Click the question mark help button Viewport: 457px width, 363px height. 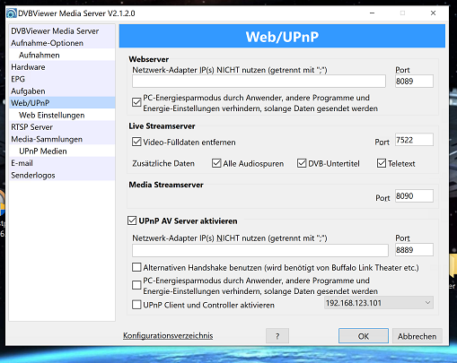277,336
